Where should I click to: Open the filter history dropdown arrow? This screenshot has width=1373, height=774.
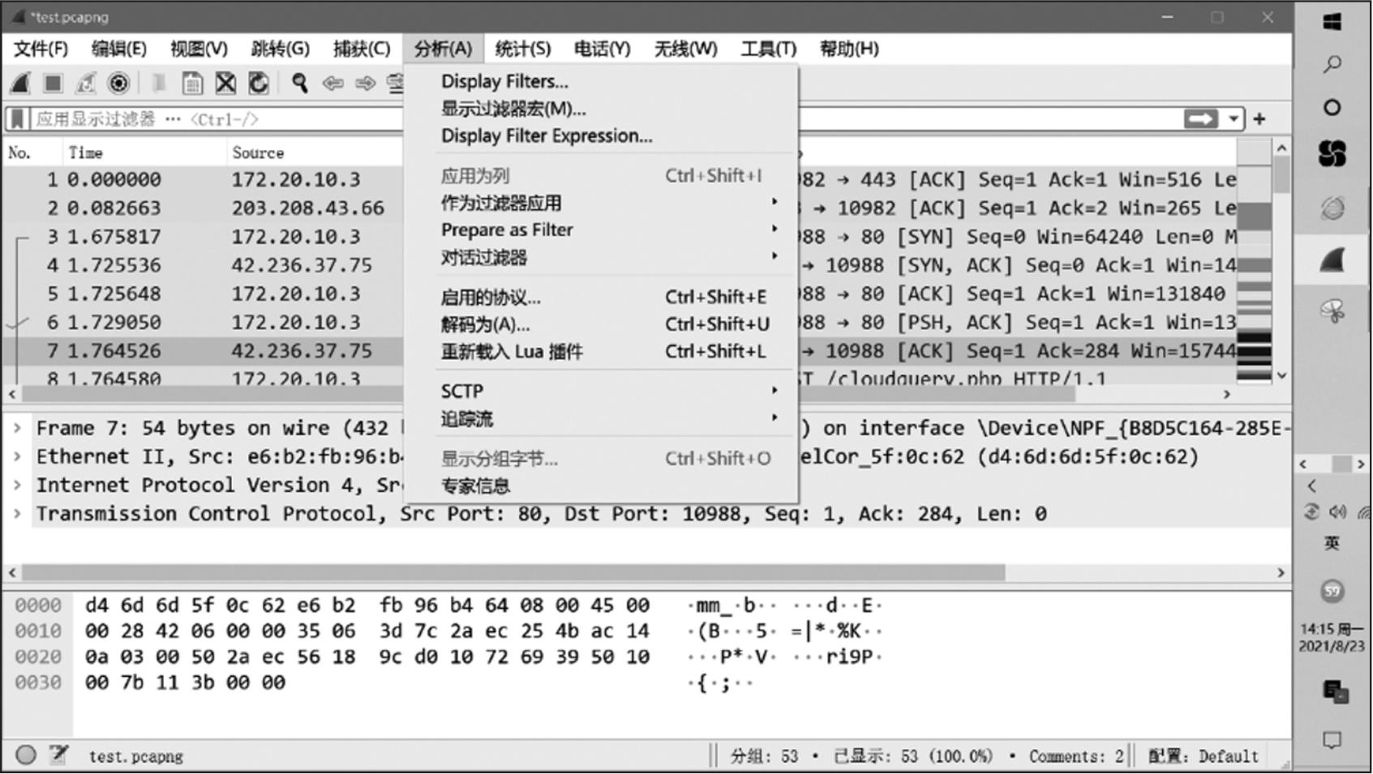coord(1234,119)
